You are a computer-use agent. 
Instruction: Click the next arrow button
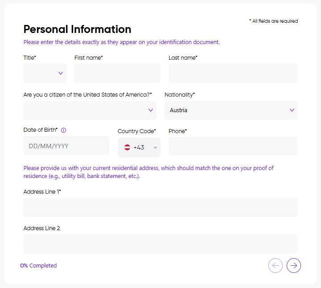click(294, 266)
